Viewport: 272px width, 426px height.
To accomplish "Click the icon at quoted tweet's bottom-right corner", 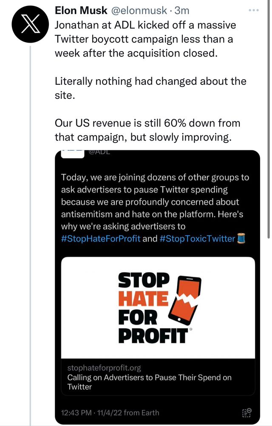I will tap(246, 412).
